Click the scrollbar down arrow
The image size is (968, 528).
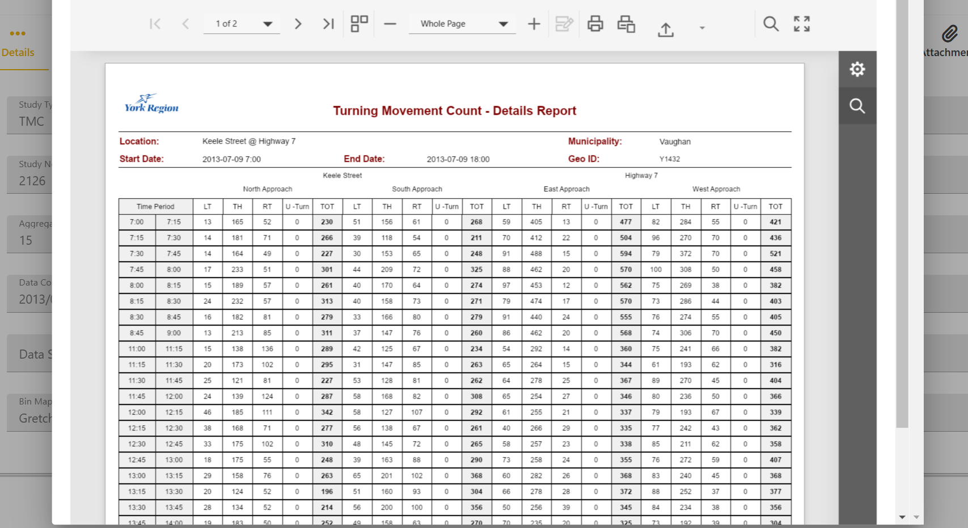point(902,517)
